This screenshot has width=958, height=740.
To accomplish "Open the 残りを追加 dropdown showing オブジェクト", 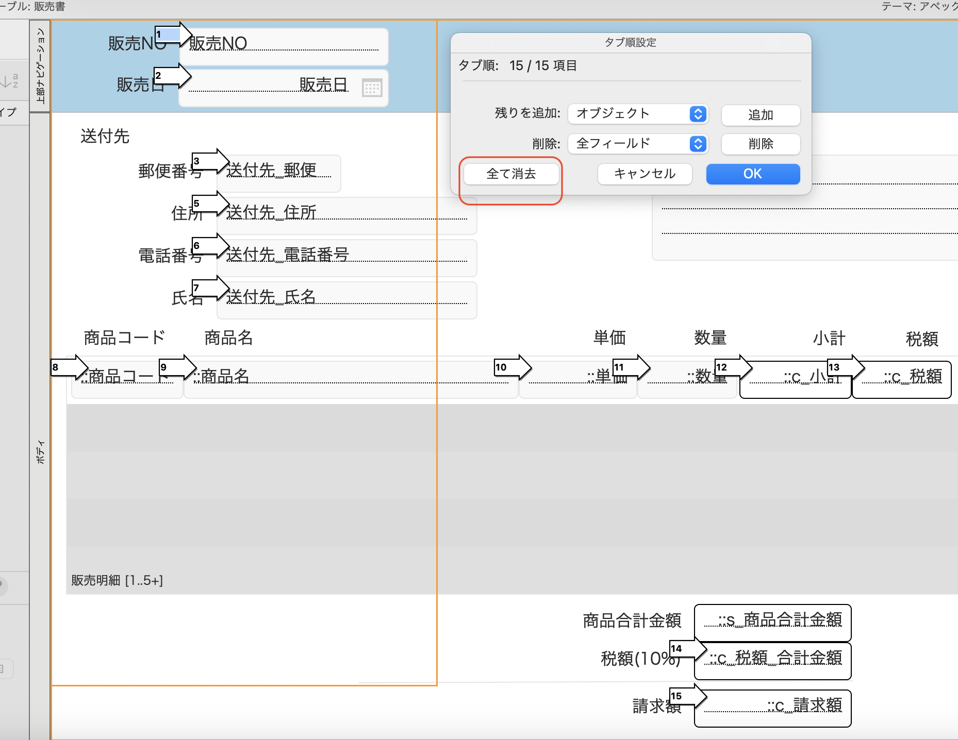I will (x=638, y=114).
